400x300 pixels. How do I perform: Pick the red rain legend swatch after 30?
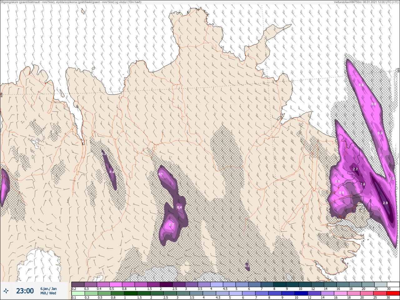click(393, 293)
